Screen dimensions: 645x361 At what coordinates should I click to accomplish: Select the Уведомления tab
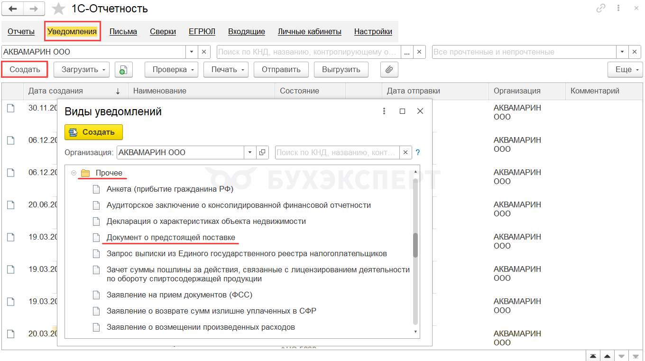click(x=72, y=32)
